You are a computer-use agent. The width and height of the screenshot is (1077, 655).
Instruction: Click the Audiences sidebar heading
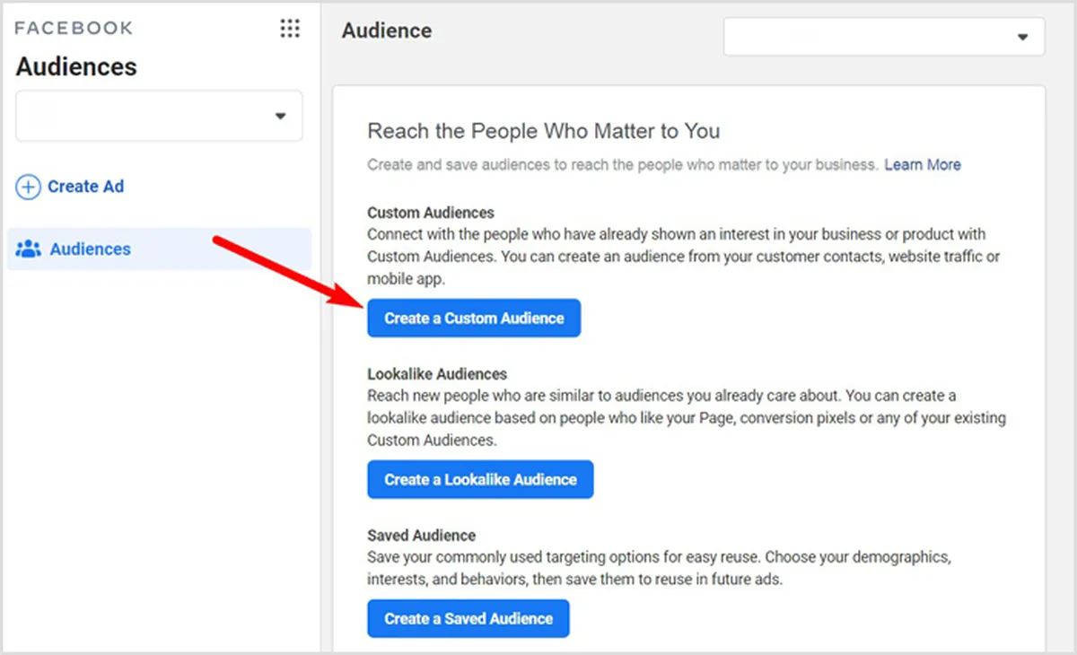click(76, 67)
